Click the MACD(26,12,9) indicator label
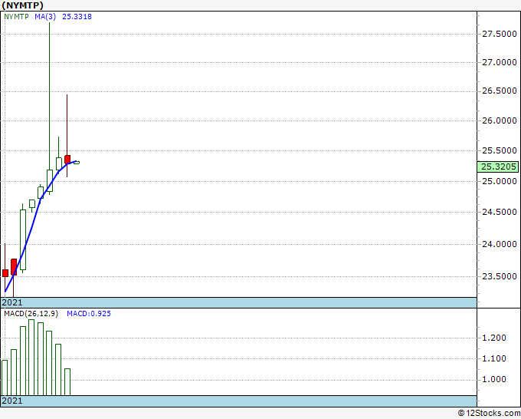The height and width of the screenshot is (419, 521). 31,314
